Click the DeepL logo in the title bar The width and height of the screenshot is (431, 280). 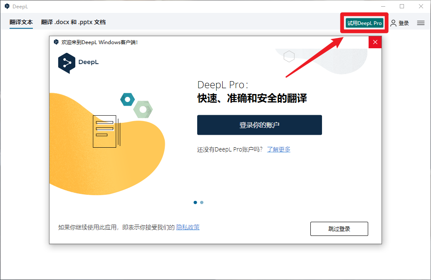(7, 6)
